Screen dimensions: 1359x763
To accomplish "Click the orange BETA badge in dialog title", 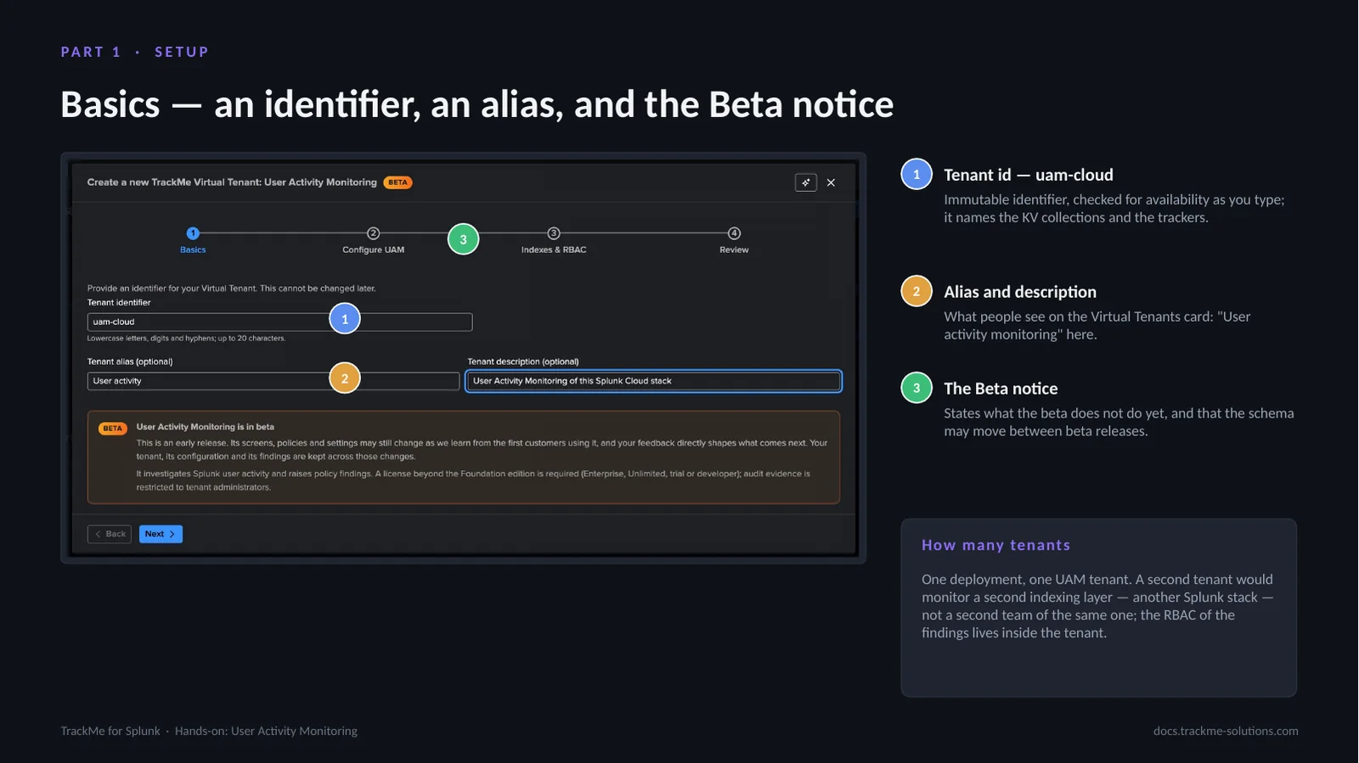I will click(x=398, y=182).
